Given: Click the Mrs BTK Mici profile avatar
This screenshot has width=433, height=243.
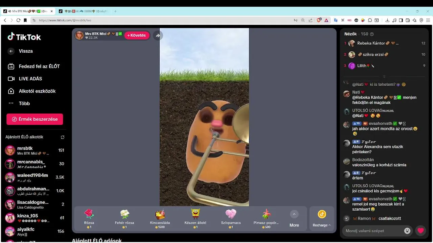Looking at the screenshot, I should coord(79,35).
